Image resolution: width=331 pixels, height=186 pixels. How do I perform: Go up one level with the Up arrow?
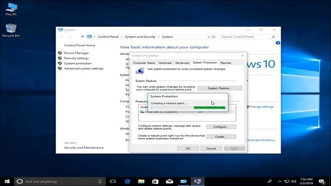pos(82,37)
